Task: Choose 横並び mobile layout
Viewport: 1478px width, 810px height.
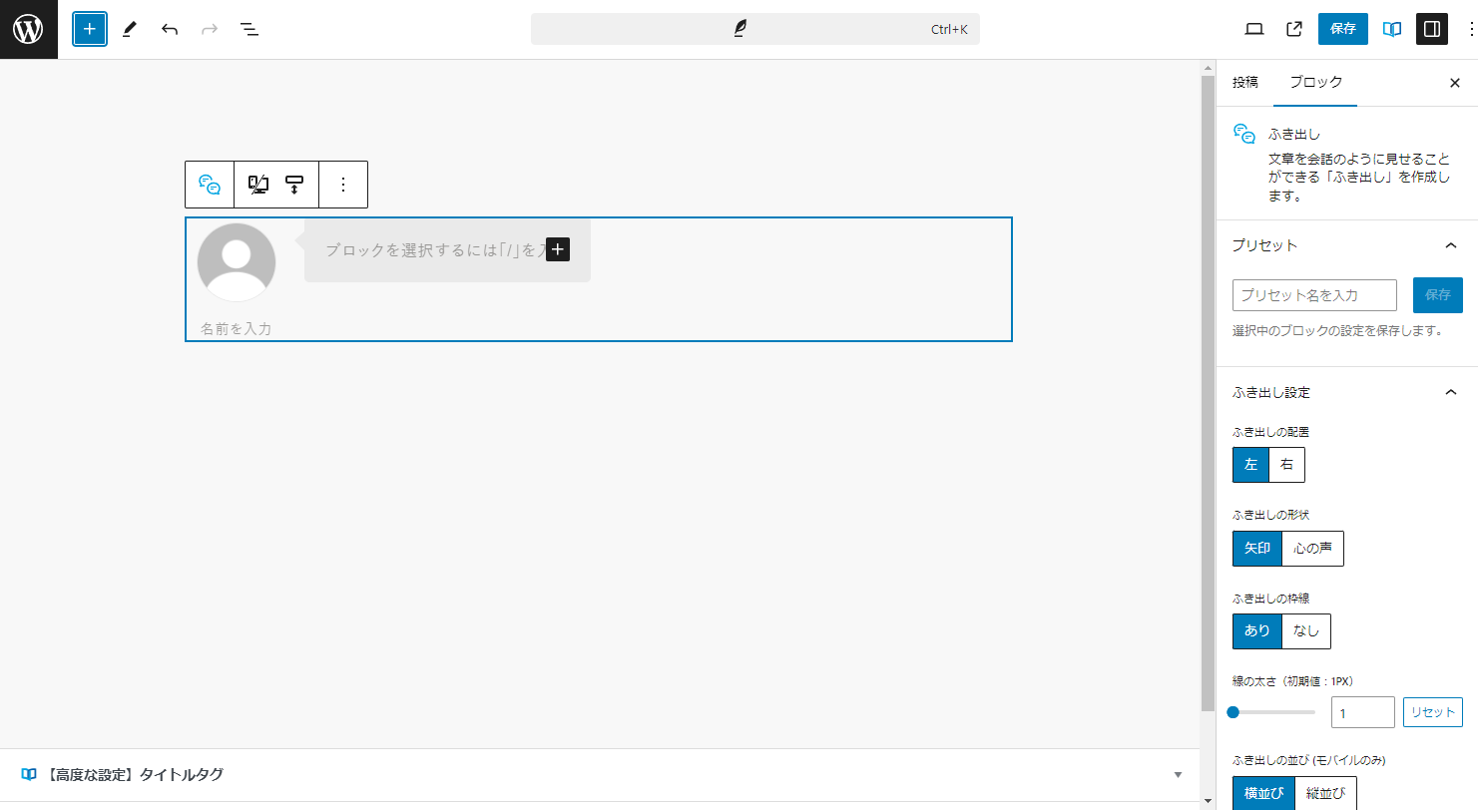Action: coord(1263,794)
